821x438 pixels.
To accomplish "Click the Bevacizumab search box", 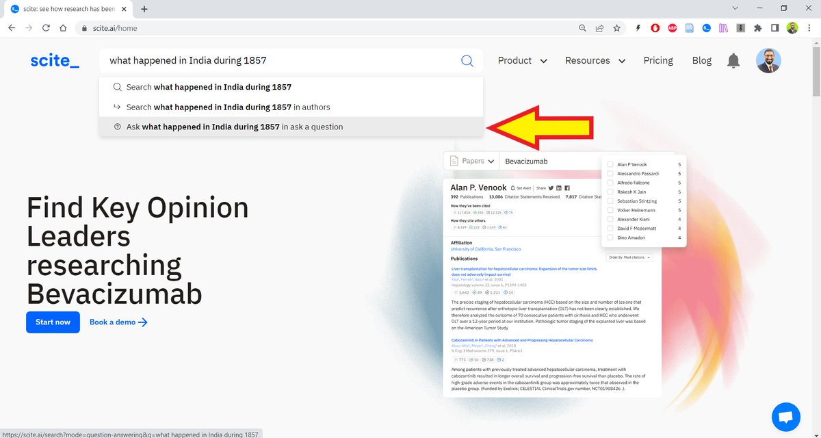I will [551, 162].
